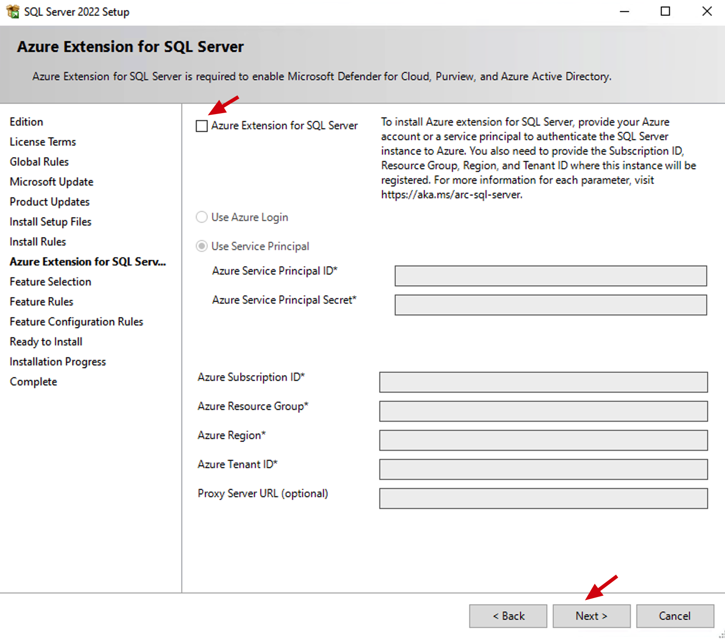Viewport: 725px width, 639px height.
Task: Click the Proxy Server URL (optional) label
Action: pyautogui.click(x=263, y=494)
